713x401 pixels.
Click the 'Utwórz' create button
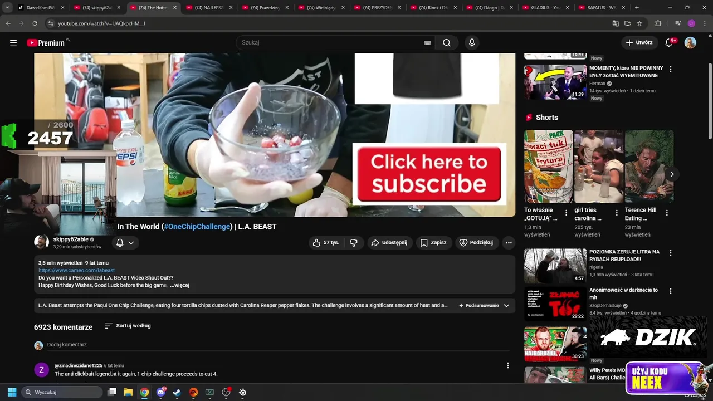639,43
